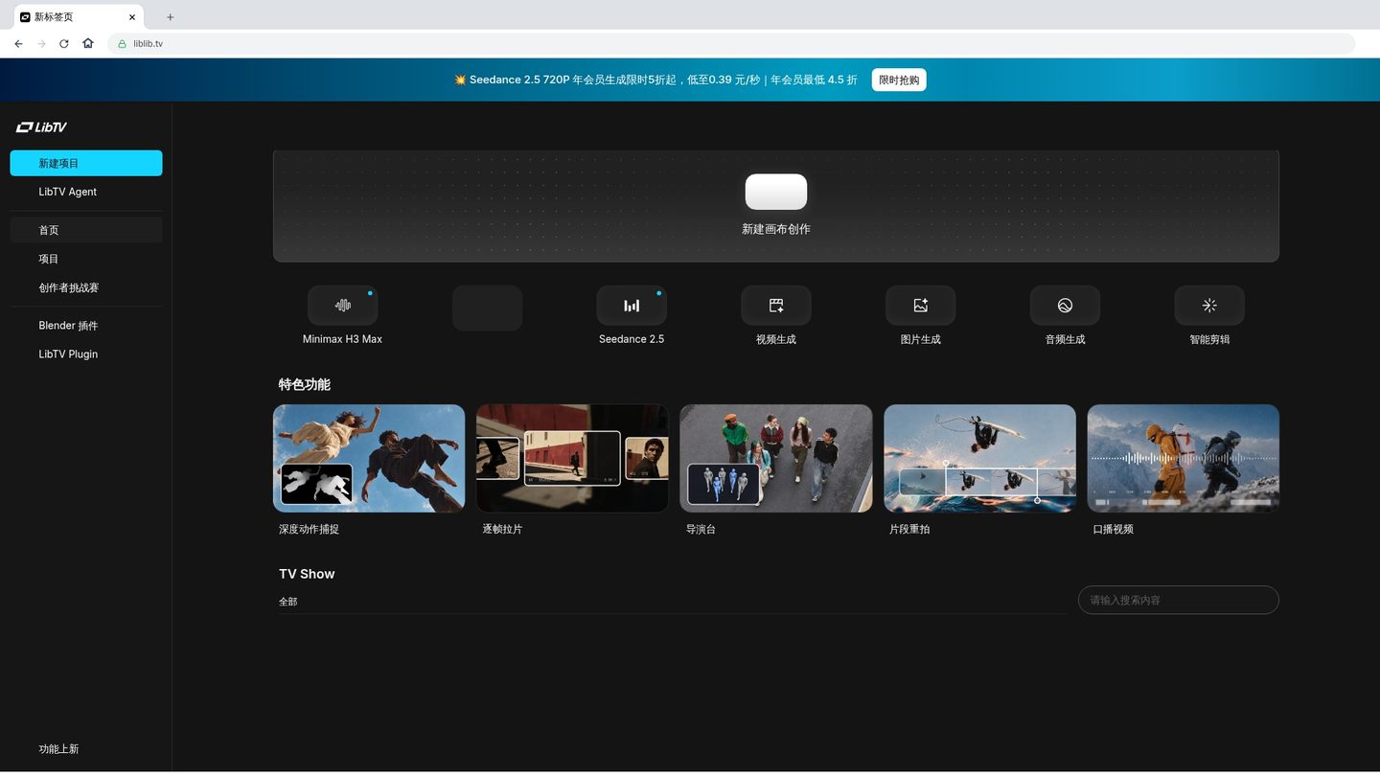Click the 特色功能 section heading
This screenshot has width=1380, height=776.
(x=305, y=384)
